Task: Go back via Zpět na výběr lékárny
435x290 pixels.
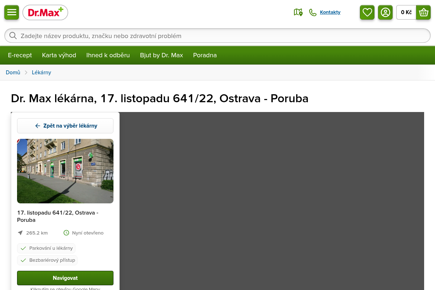Action: (x=65, y=126)
